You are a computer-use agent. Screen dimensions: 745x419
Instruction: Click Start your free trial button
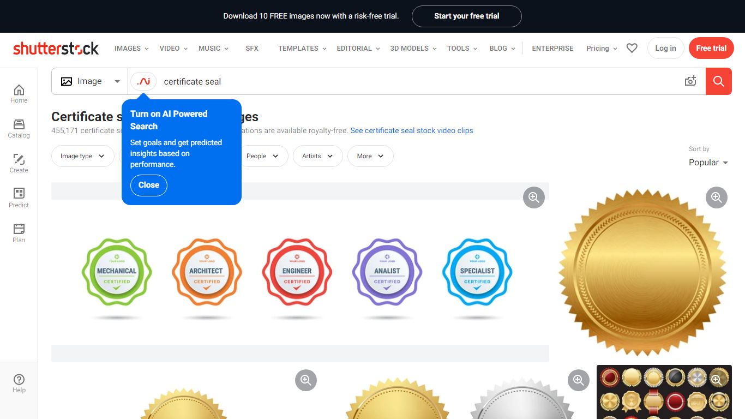(467, 16)
